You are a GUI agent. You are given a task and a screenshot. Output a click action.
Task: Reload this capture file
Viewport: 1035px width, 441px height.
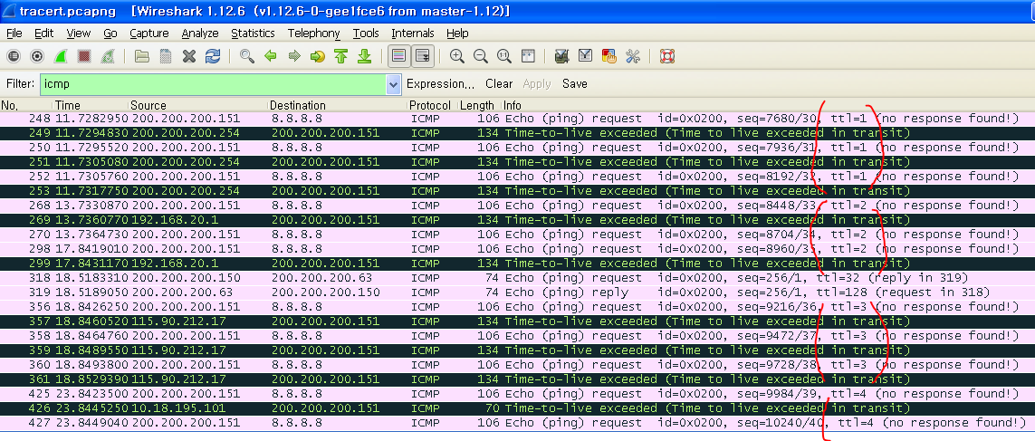click(213, 57)
